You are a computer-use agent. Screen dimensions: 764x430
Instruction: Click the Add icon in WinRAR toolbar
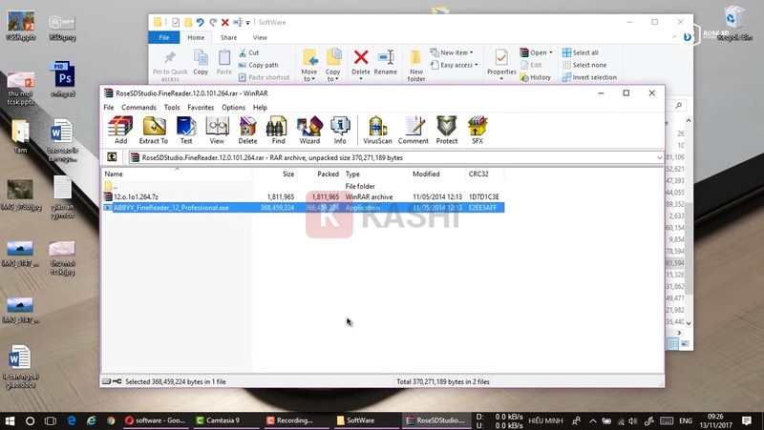(120, 130)
